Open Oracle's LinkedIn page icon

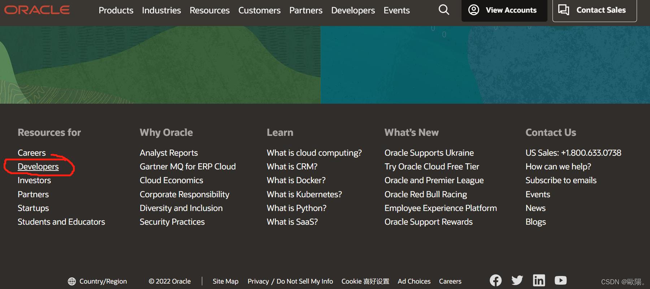pyautogui.click(x=539, y=280)
